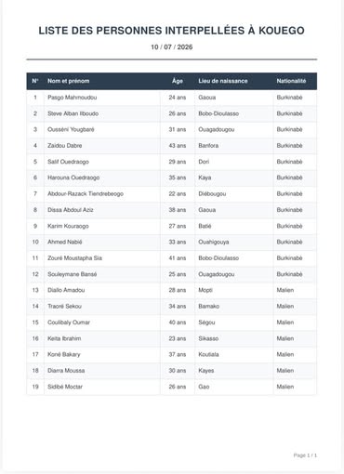Screen dimensions: 344x474
Task: Click on Abdour-Razack Tiendrebeogo's name
Action: click(86, 193)
